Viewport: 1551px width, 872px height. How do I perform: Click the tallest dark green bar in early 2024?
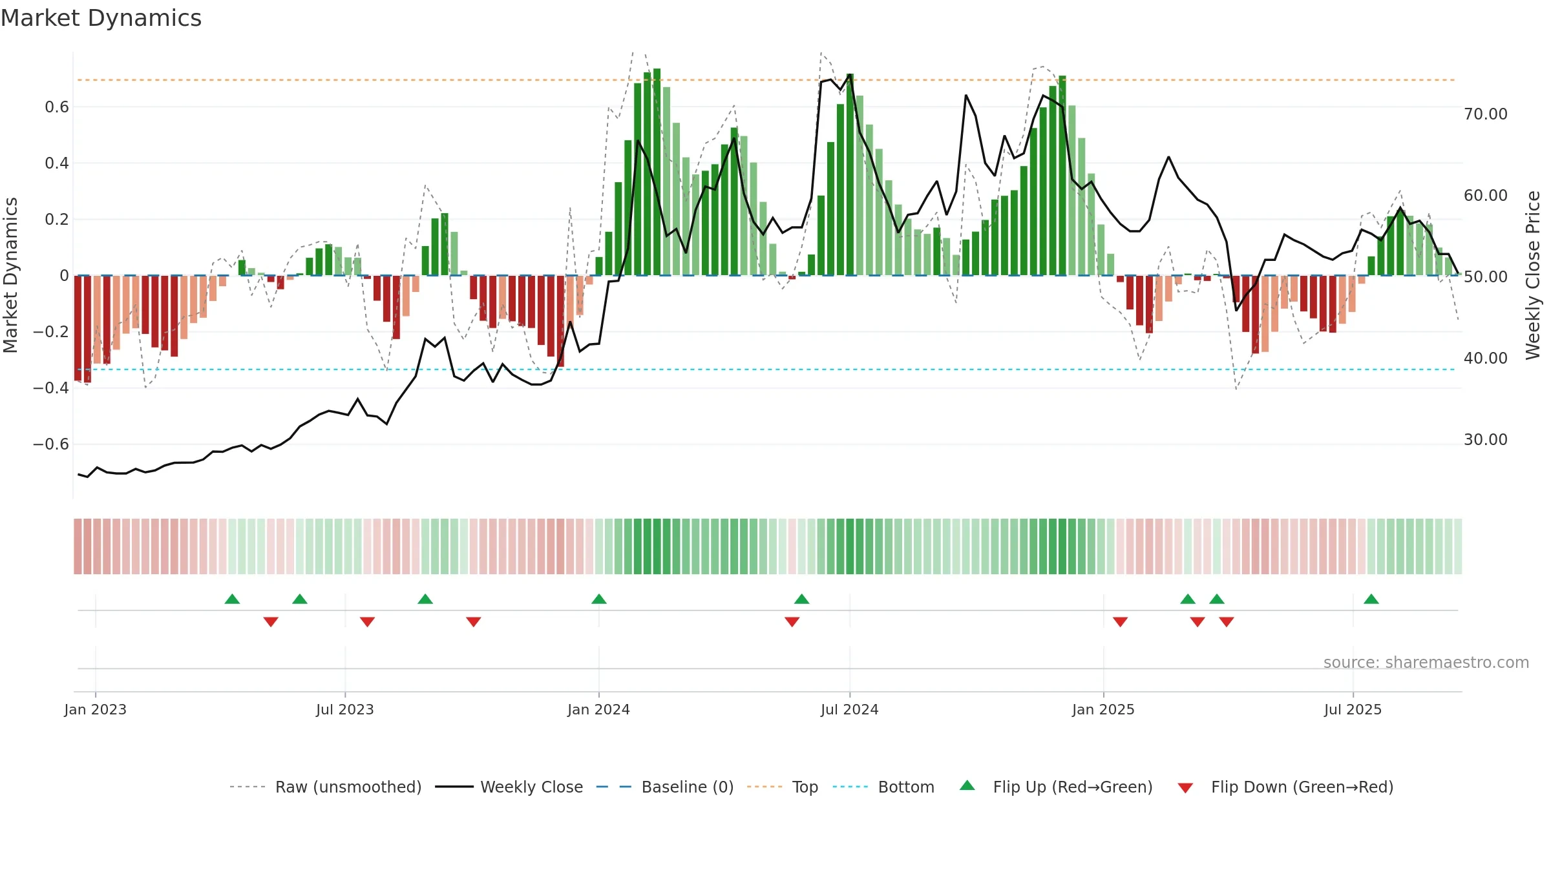coord(657,172)
